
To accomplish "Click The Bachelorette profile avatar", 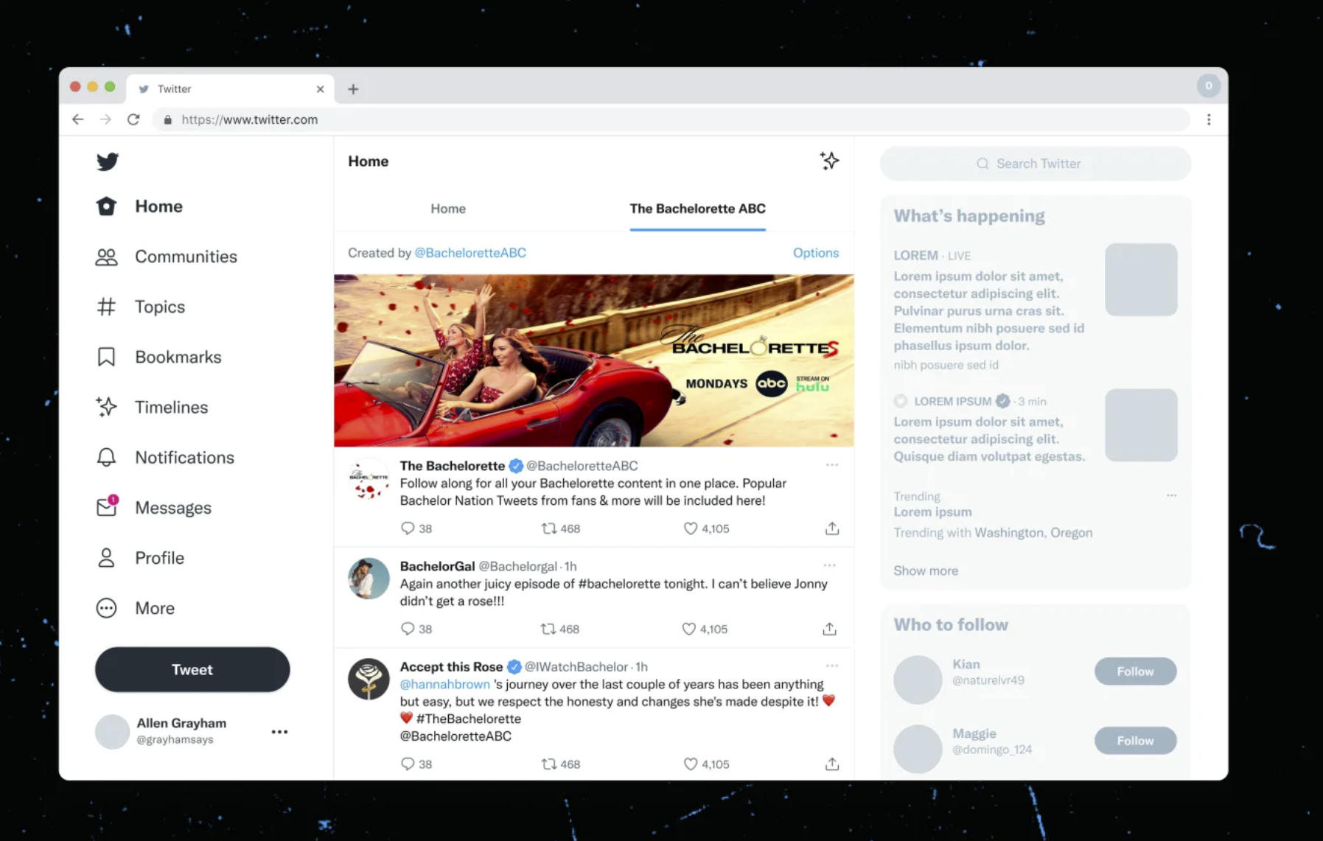I will coord(369,478).
